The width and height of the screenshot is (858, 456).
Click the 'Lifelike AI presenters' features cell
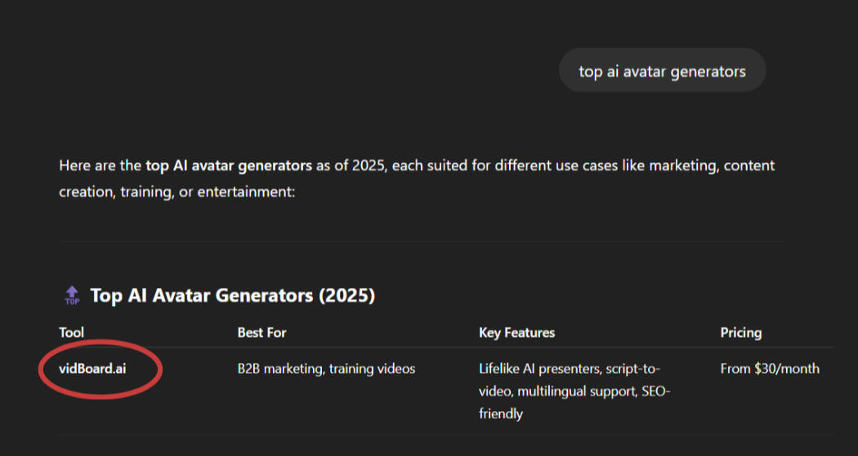click(574, 391)
